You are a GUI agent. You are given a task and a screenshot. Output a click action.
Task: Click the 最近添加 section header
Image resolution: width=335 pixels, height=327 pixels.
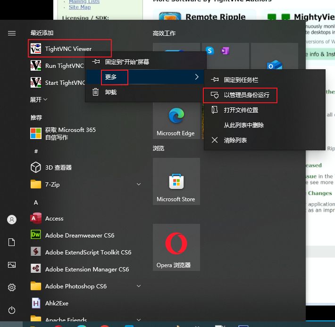coord(42,33)
